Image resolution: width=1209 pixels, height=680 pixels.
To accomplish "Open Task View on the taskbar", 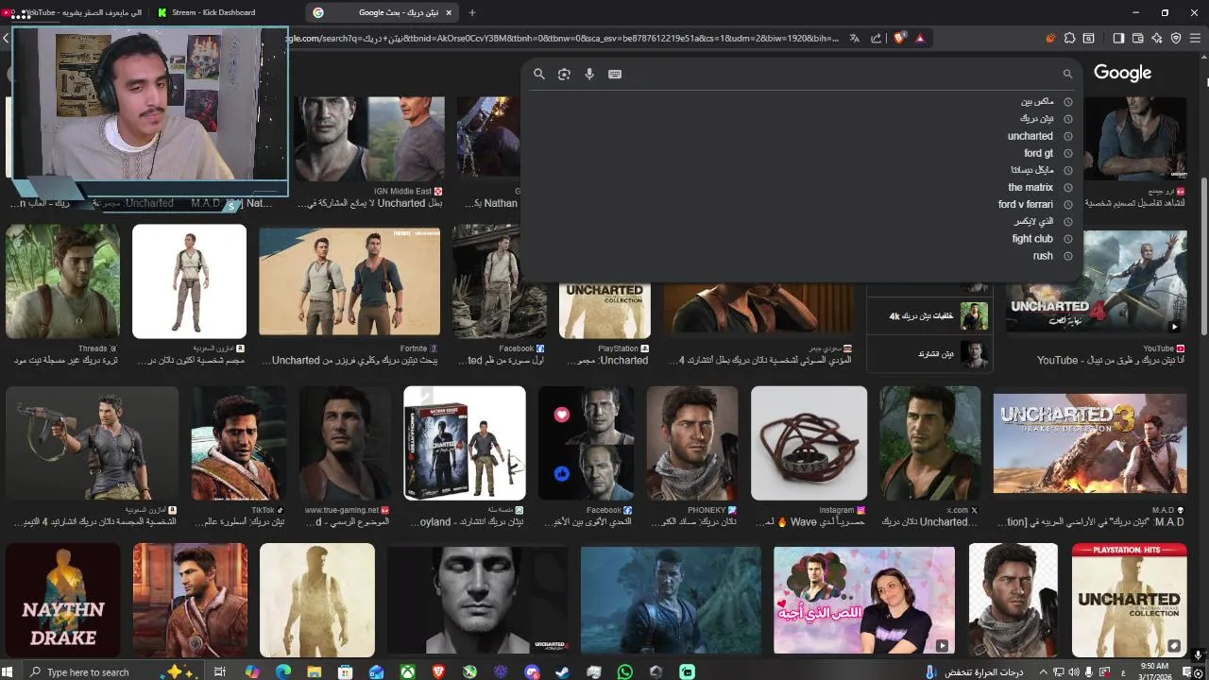I will (x=219, y=671).
